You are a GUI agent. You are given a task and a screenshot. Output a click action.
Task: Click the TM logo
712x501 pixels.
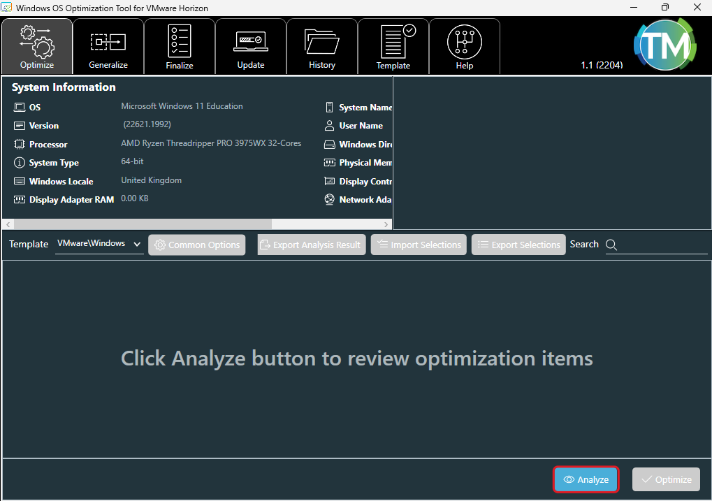click(x=664, y=45)
